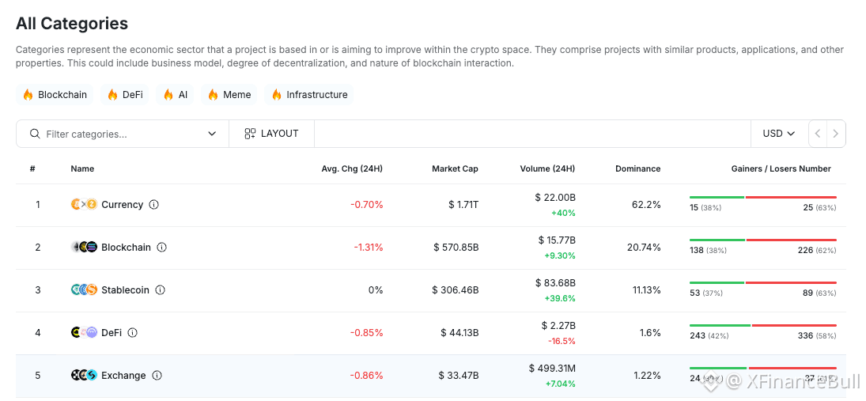Select the Meme trending tag
Screen dimensions: 866x401
pos(229,94)
